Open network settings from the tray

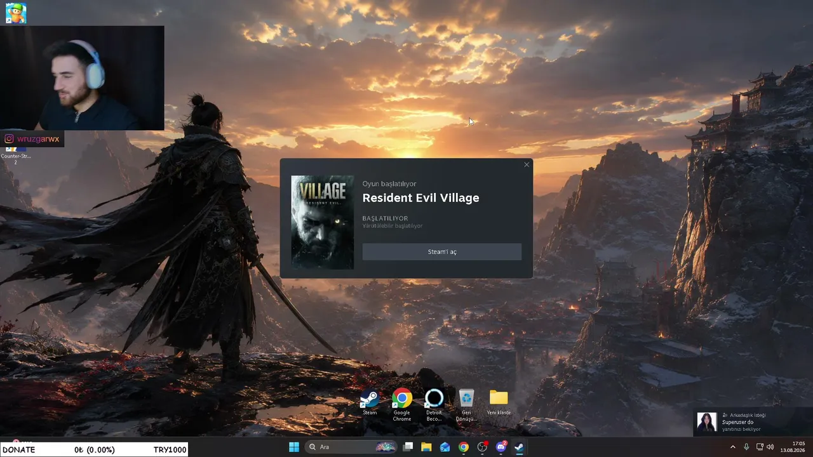tap(760, 447)
